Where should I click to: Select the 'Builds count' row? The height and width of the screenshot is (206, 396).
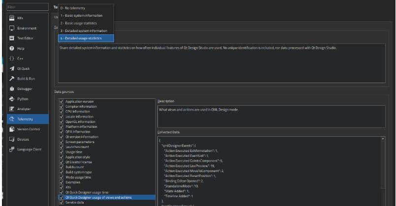pos(107,167)
